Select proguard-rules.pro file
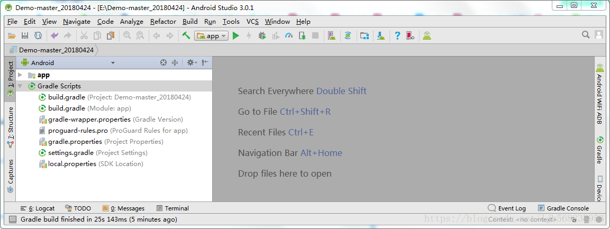Image resolution: width=610 pixels, height=229 pixels. tap(113, 131)
